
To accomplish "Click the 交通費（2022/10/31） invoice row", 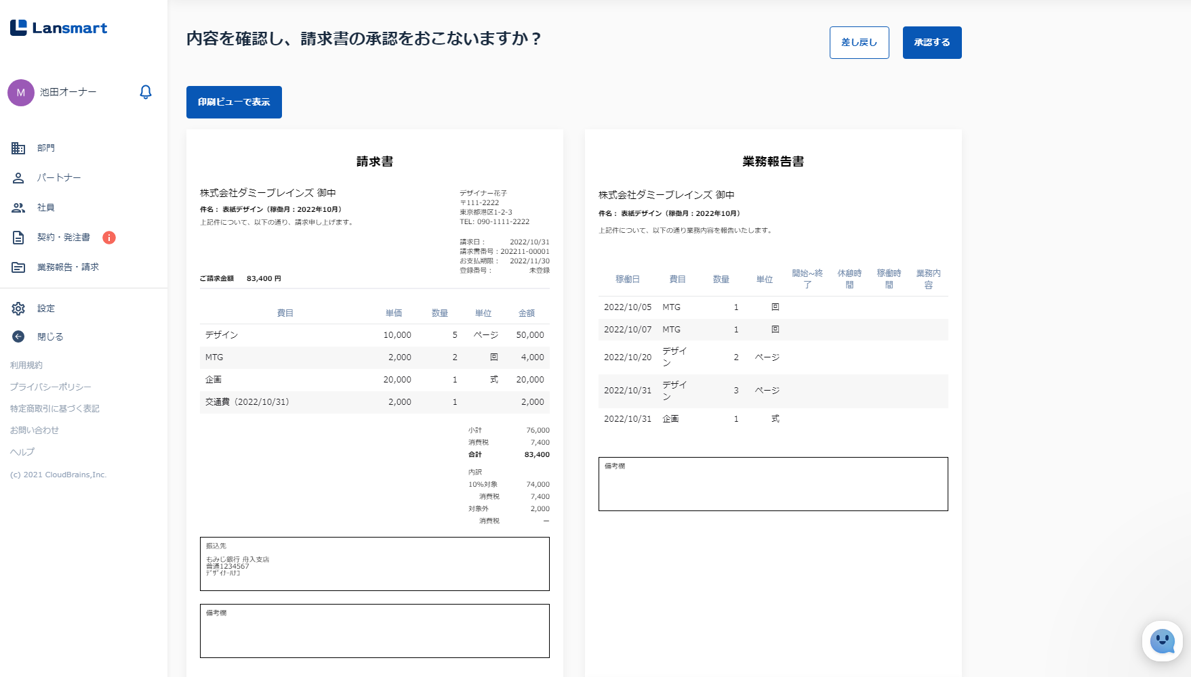I will pos(375,402).
